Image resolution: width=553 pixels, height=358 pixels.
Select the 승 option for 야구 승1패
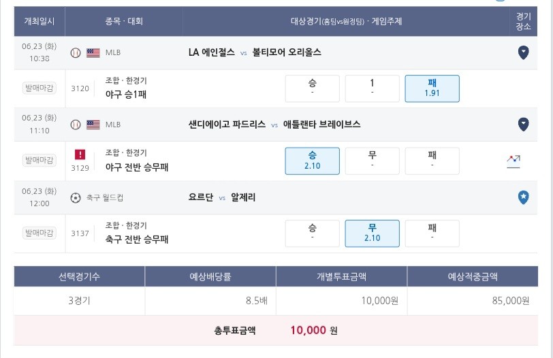(x=312, y=88)
